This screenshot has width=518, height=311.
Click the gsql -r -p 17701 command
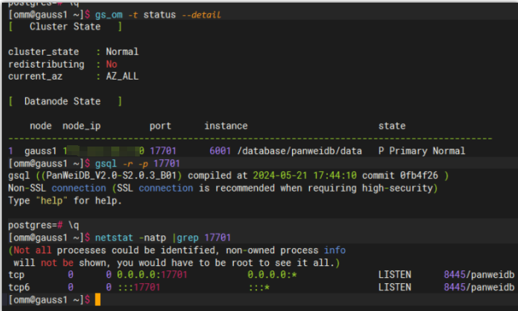[138, 163]
